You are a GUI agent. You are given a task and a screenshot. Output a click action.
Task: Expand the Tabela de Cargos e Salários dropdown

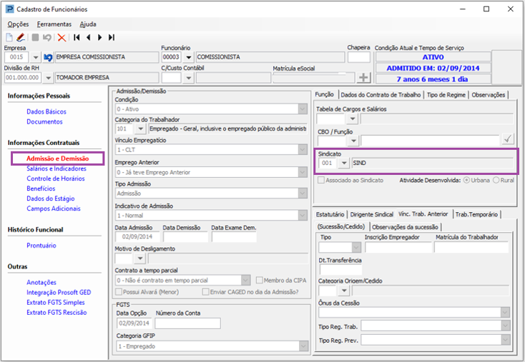[353, 119]
